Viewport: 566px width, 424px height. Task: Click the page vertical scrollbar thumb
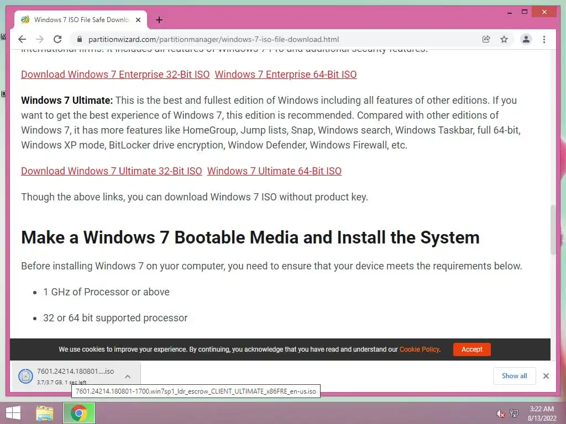point(553,230)
